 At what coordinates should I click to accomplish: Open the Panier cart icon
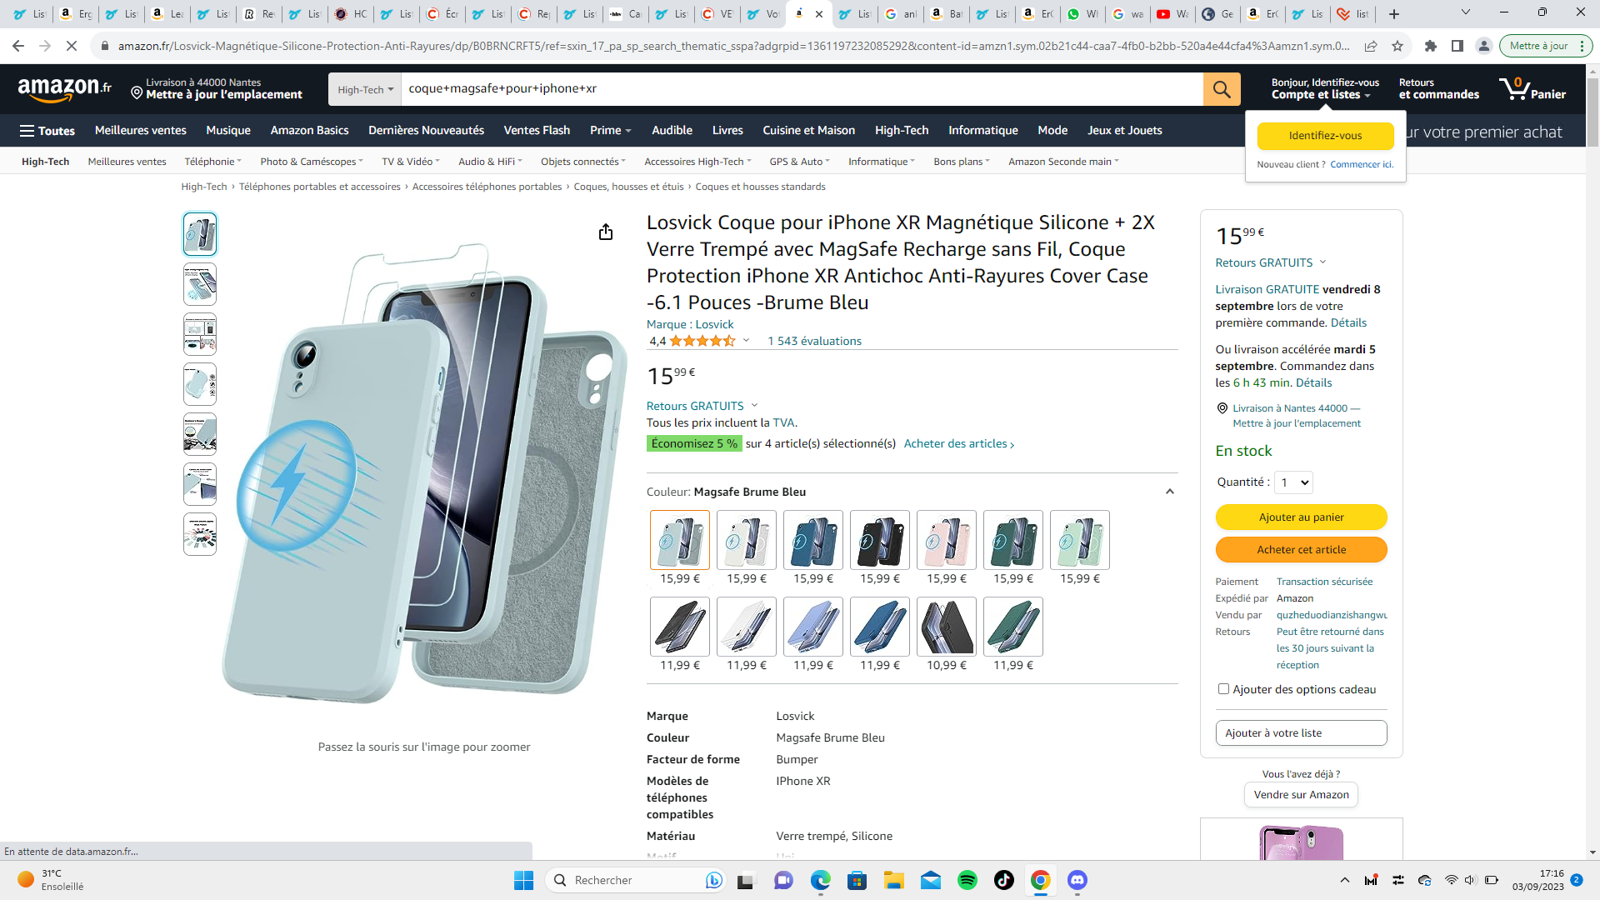point(1532,89)
